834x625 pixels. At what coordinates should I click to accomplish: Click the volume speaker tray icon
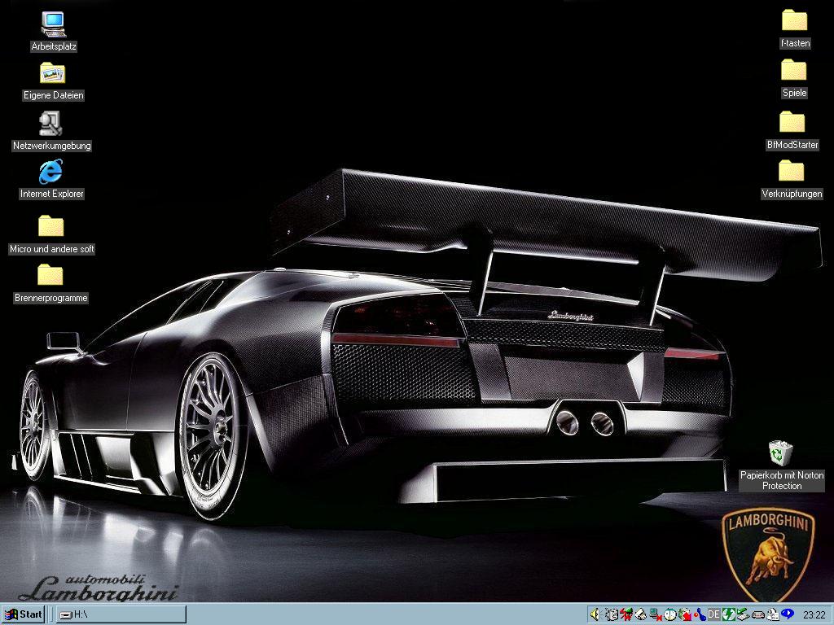pos(595,614)
